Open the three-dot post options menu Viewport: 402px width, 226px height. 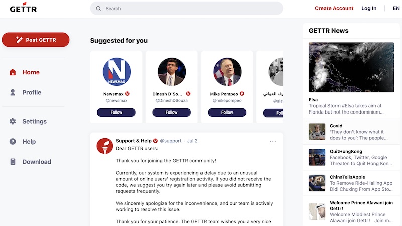click(x=273, y=141)
